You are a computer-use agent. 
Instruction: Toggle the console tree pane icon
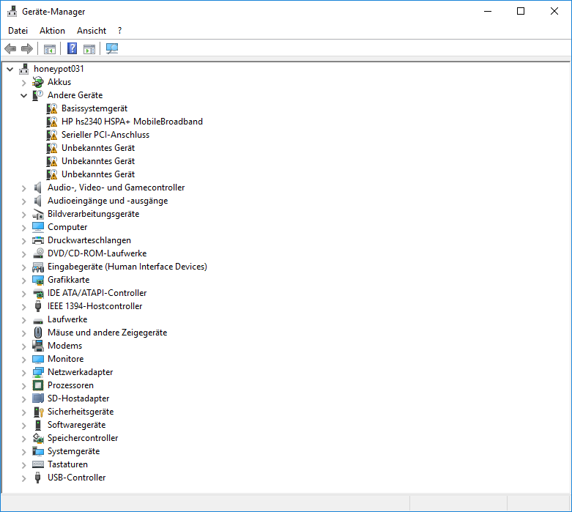(x=50, y=48)
